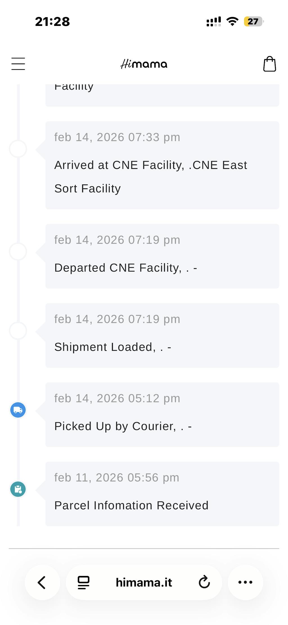Tap the himama.it address bar
This screenshot has height=625, width=288.
tap(144, 582)
